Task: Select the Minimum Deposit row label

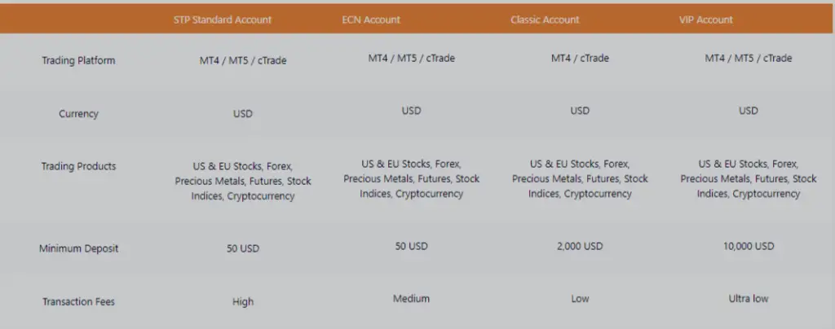Action: click(78, 248)
